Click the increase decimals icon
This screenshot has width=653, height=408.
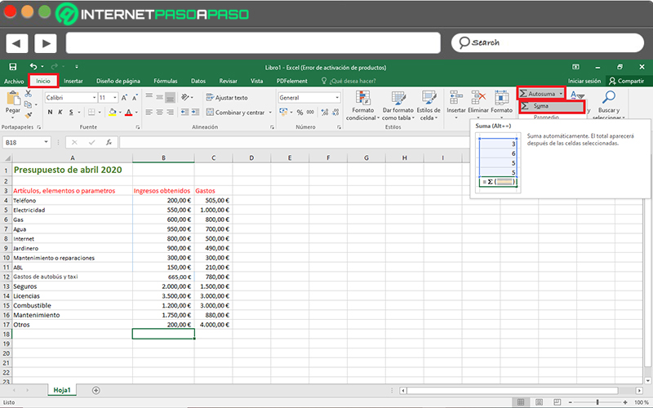click(325, 113)
